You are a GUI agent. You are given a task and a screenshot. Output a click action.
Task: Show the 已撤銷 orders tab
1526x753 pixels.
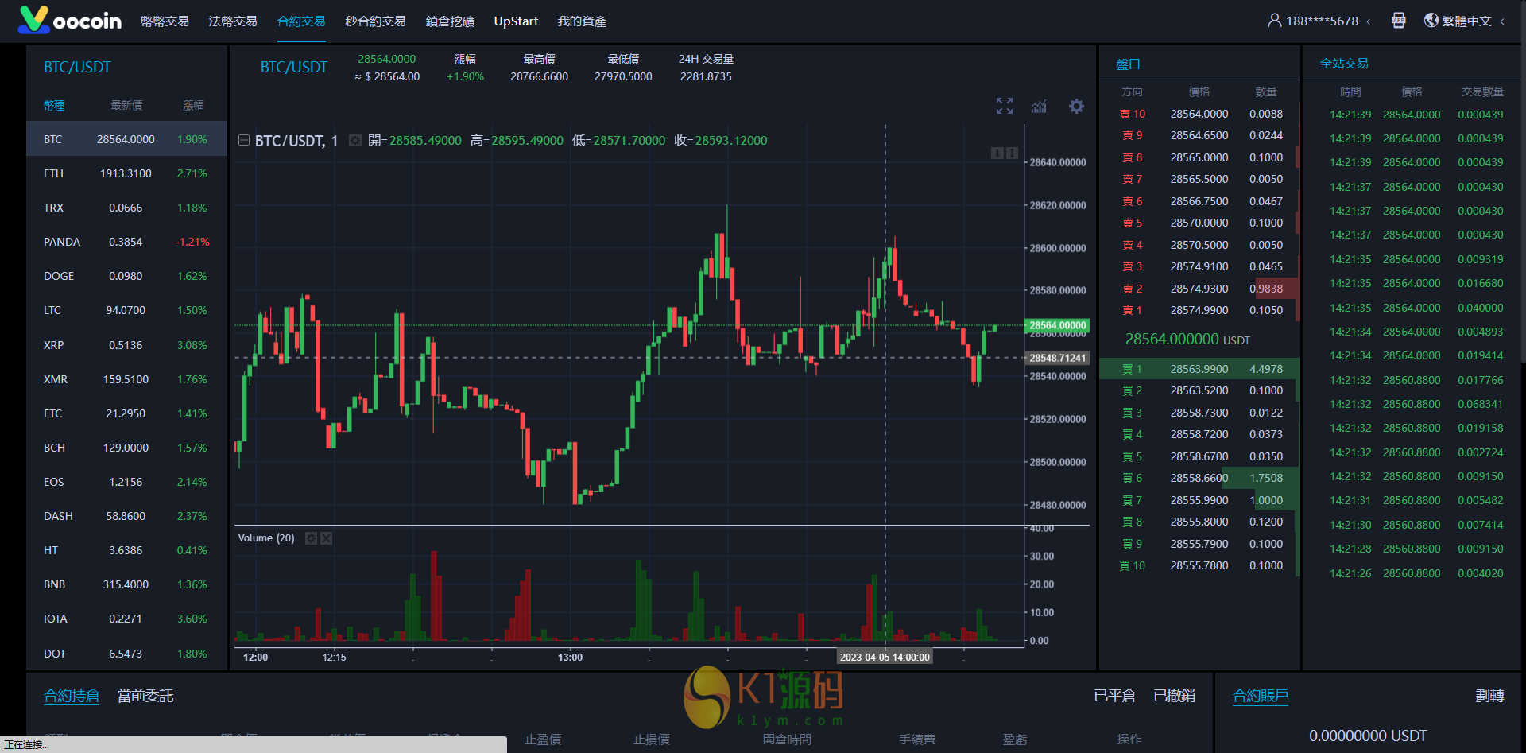(x=1174, y=697)
